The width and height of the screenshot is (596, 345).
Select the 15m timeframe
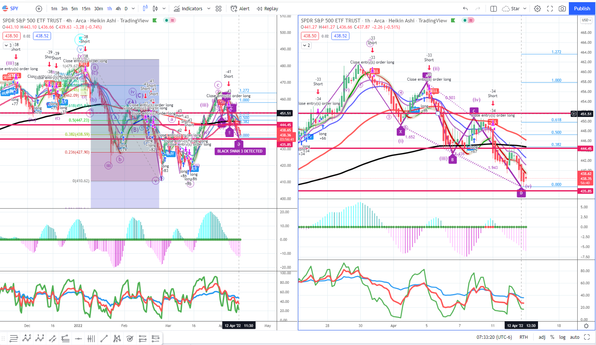[86, 8]
